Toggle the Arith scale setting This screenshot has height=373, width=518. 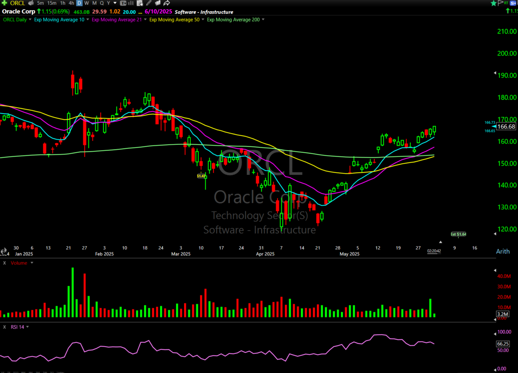tap(503, 251)
